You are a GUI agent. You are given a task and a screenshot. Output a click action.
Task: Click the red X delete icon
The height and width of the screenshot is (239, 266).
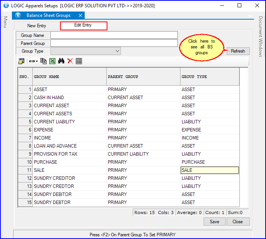pyautogui.click(x=70, y=61)
